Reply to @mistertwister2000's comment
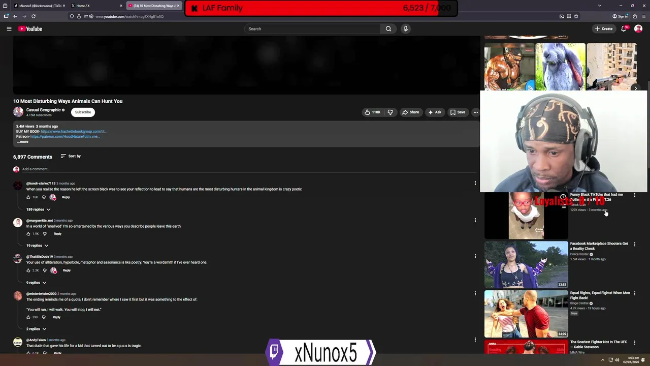650x366 pixels. (x=56, y=317)
